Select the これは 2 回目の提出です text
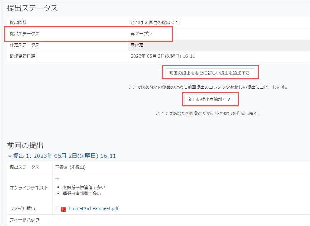 [x=156, y=23]
